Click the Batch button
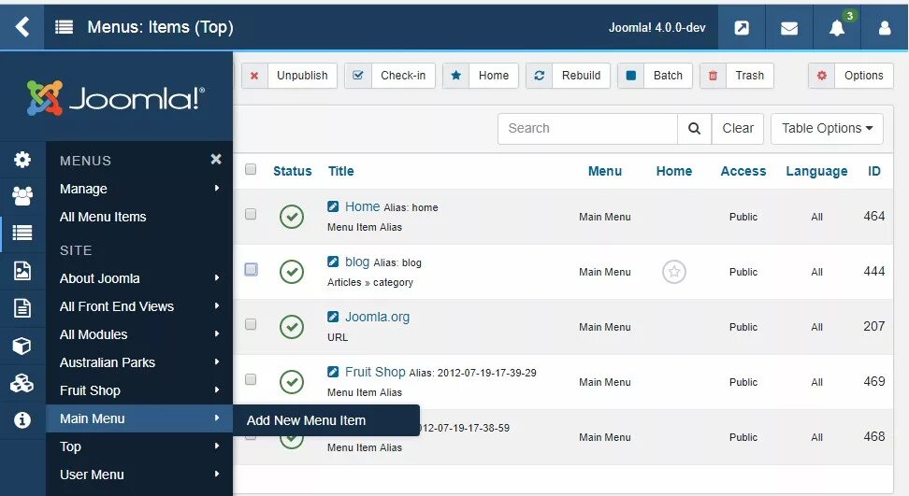This screenshot has width=909, height=496. click(655, 76)
